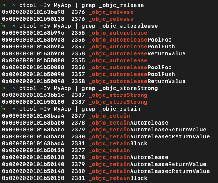The height and width of the screenshot is (183, 218).
Task: Click _objc_release at address 0x0000000101b50128
Action: click(111, 19)
